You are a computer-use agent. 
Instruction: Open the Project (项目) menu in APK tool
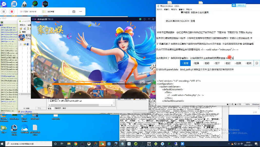pos(22,25)
